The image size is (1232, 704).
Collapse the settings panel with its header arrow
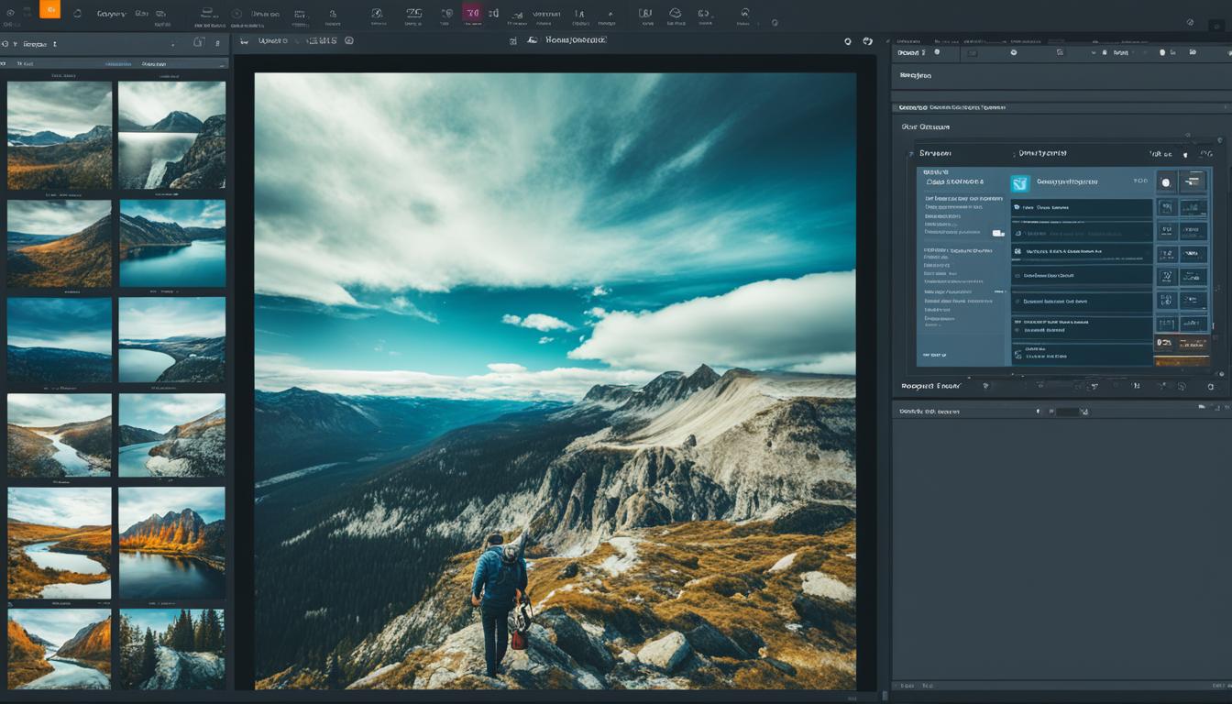click(910, 154)
